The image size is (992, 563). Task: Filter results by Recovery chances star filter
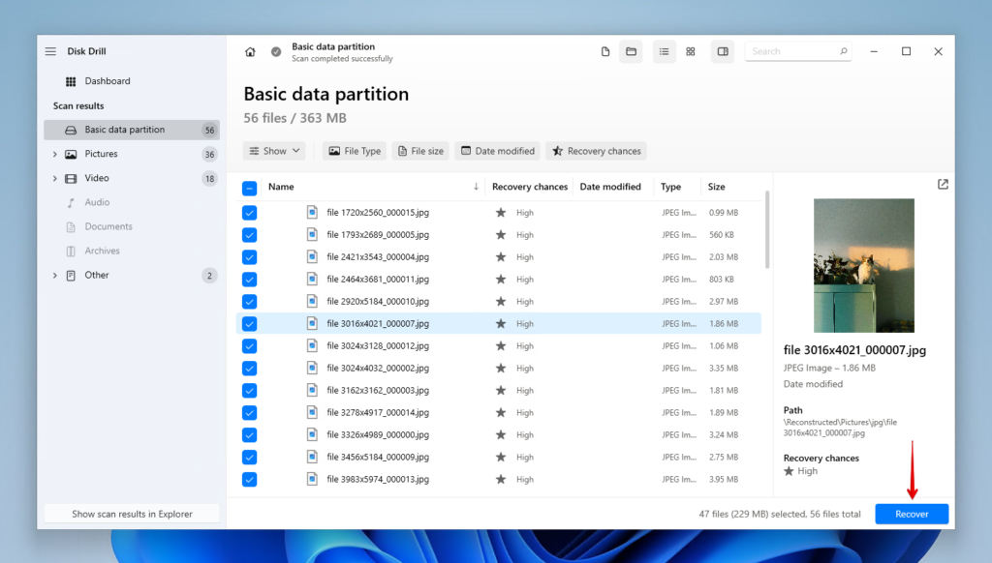(x=596, y=151)
